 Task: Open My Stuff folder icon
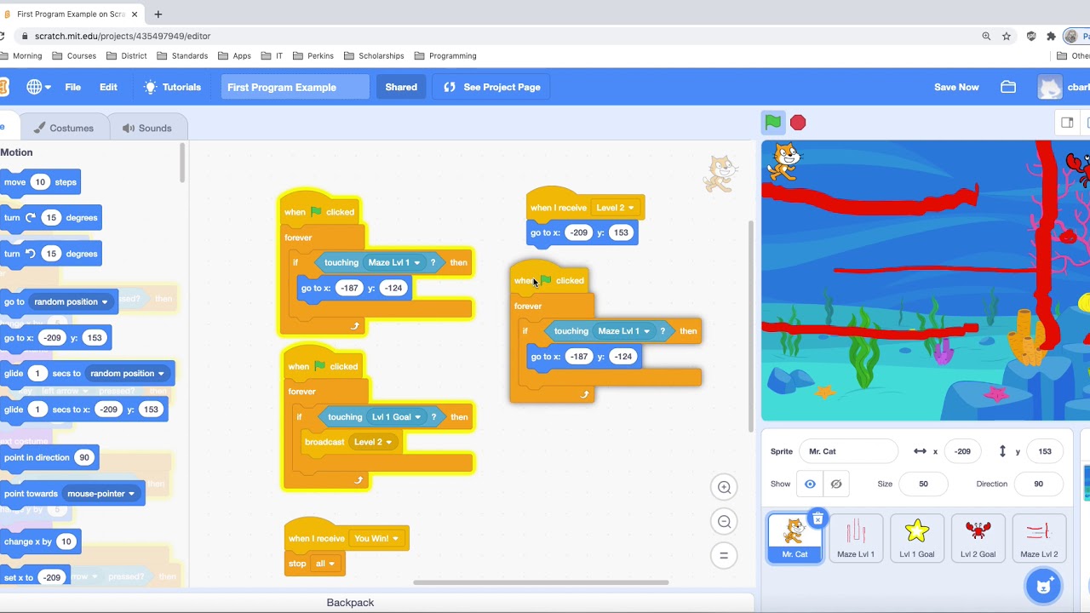pyautogui.click(x=1008, y=87)
